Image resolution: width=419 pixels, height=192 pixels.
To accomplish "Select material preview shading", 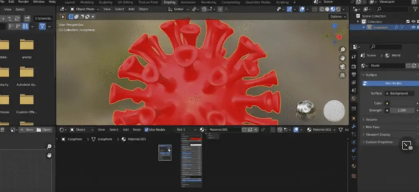I will coord(333,9).
